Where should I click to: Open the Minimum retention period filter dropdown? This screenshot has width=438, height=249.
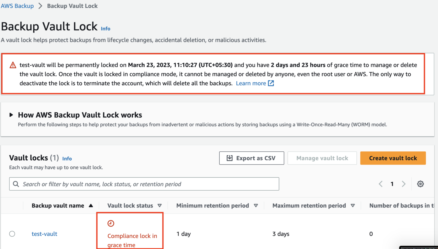[x=256, y=205]
